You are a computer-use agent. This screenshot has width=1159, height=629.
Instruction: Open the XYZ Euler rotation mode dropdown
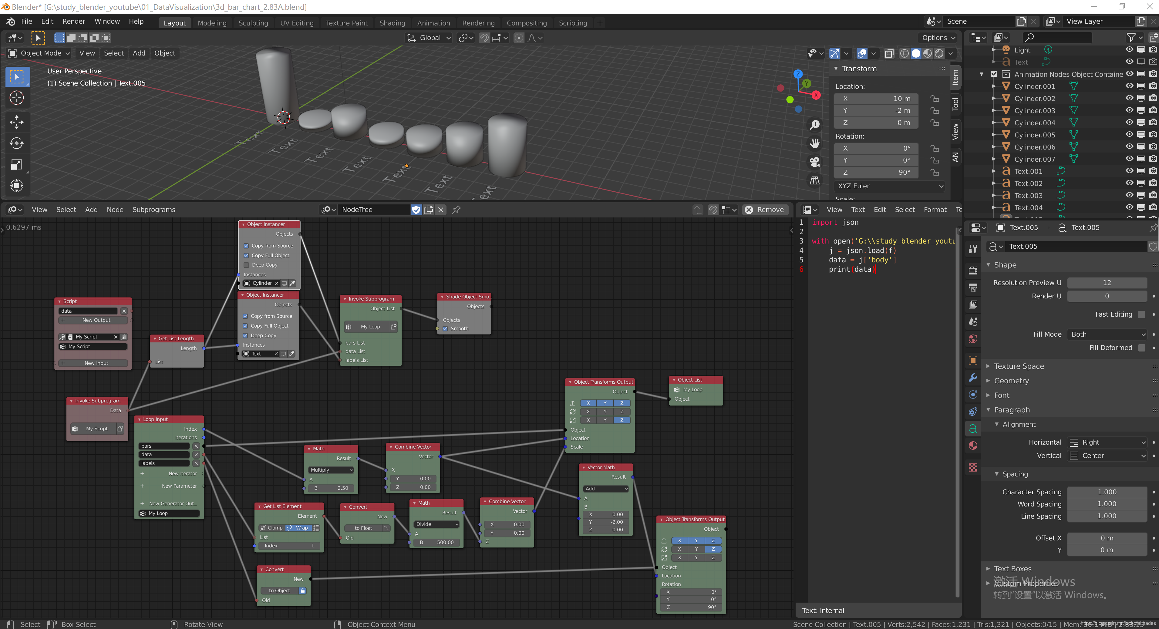(x=889, y=186)
